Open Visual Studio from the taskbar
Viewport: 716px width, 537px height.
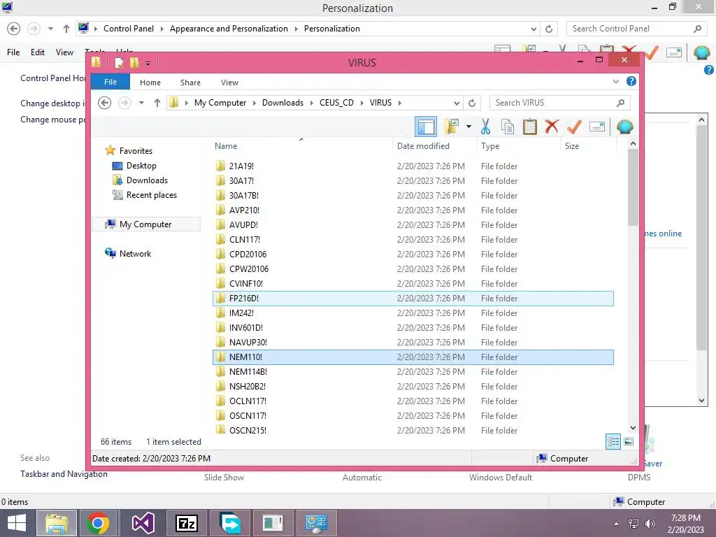pos(143,523)
